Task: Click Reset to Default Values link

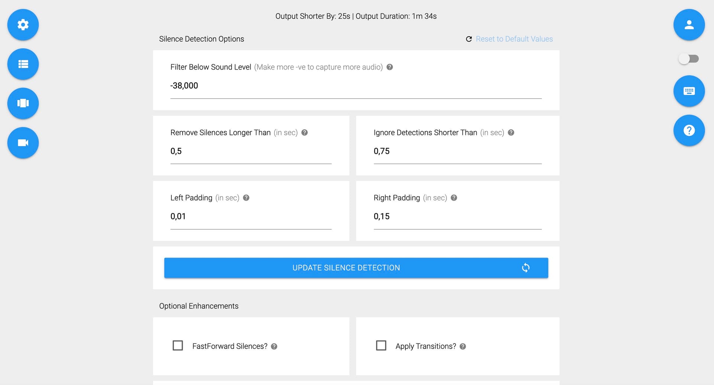Action: pyautogui.click(x=514, y=39)
